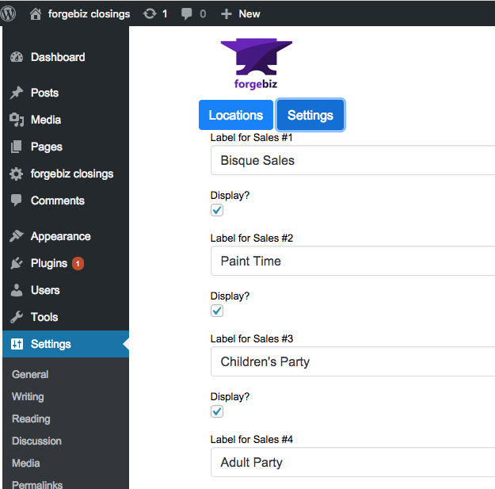Go to Permalinks settings
The height and width of the screenshot is (489, 495).
coord(37,484)
